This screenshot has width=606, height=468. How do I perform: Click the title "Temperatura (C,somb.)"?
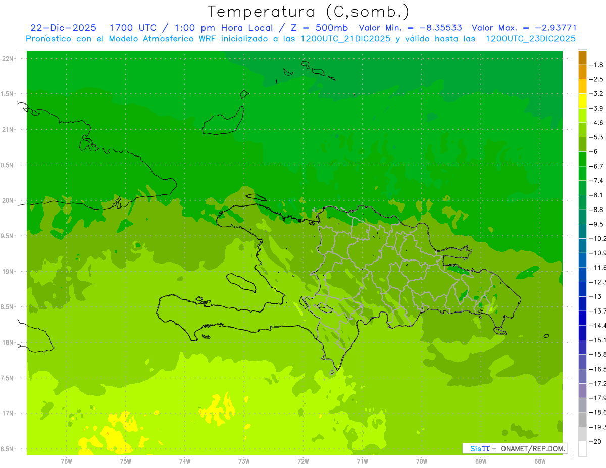[x=309, y=12]
